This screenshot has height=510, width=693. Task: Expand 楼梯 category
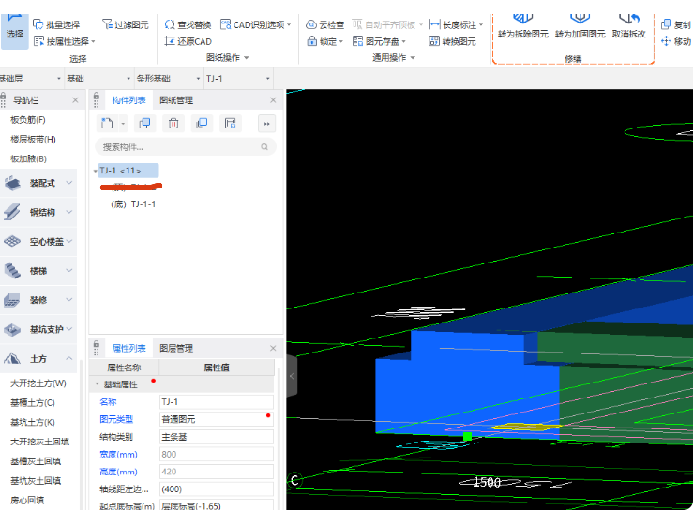click(38, 270)
